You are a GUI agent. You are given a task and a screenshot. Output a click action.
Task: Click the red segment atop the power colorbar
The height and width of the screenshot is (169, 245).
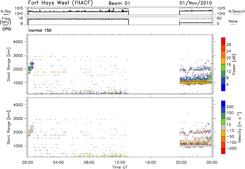click(223, 41)
